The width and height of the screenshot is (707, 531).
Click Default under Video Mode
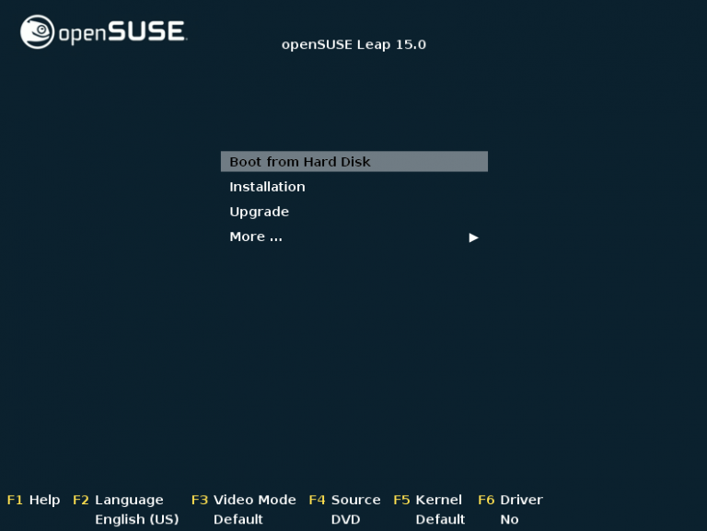pyautogui.click(x=238, y=519)
